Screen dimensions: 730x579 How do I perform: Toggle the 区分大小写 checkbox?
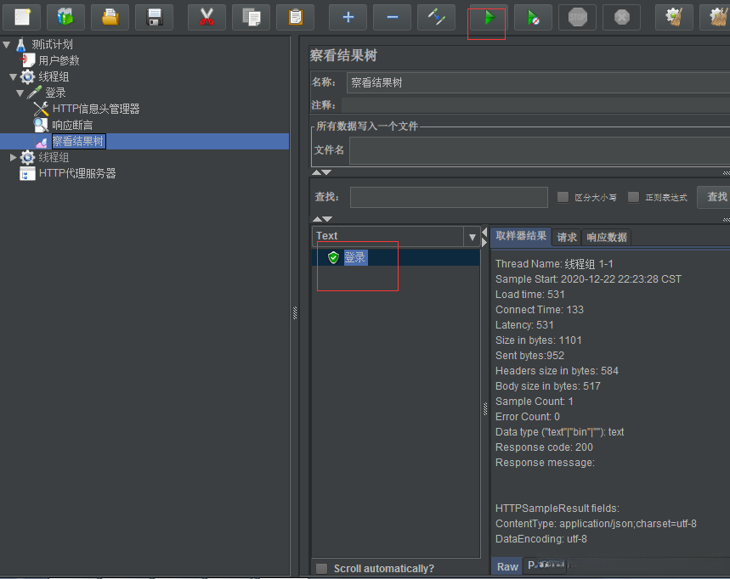[x=563, y=197]
